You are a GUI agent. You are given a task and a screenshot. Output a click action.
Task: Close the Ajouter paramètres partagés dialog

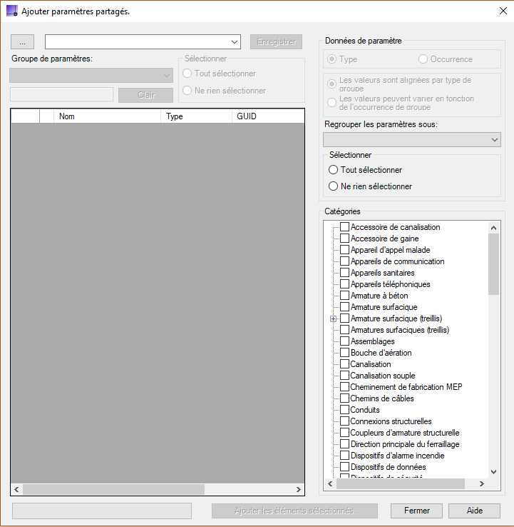(503, 11)
